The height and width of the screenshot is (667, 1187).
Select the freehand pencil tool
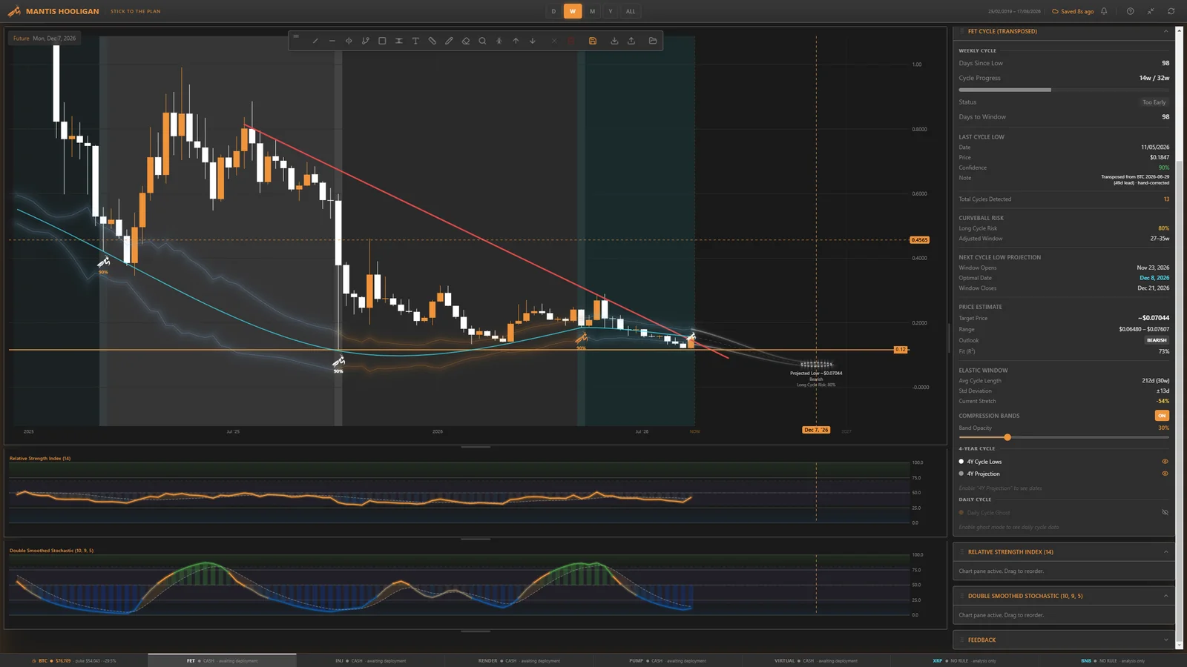(449, 41)
